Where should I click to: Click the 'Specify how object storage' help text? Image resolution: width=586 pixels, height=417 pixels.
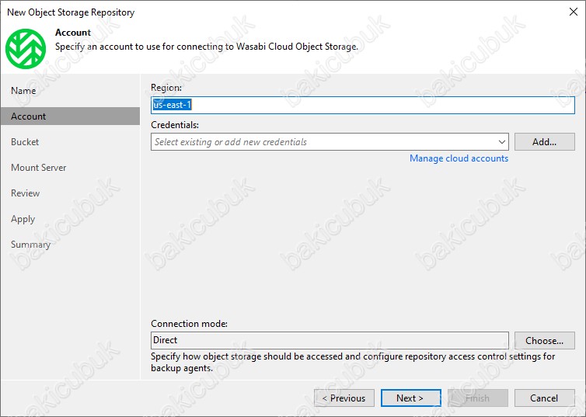[353, 362]
